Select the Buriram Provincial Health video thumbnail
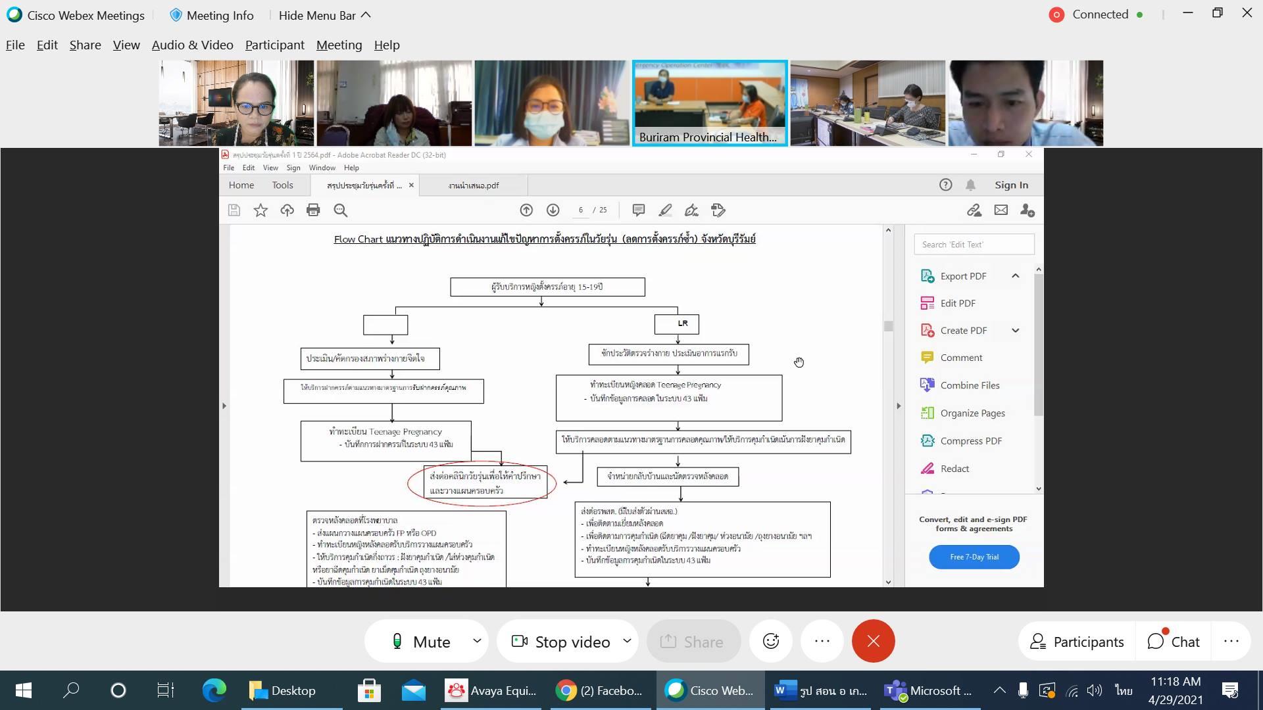Screen dimensions: 1263x710 point(709,103)
